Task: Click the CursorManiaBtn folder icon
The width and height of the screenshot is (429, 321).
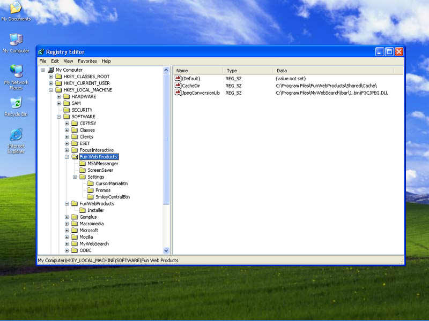Action: pyautogui.click(x=90, y=184)
